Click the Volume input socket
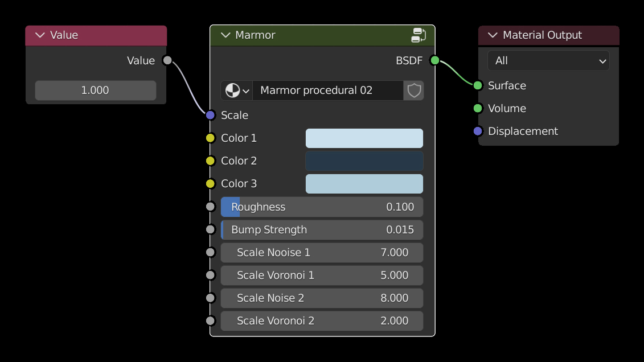Viewport: 644px width, 362px height. (478, 108)
